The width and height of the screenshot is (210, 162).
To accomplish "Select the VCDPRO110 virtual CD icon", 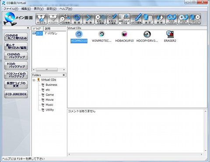I will [79, 37].
